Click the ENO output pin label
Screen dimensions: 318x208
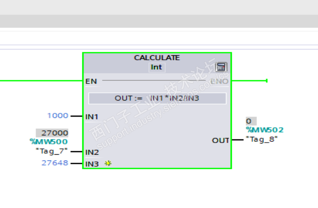219,81
